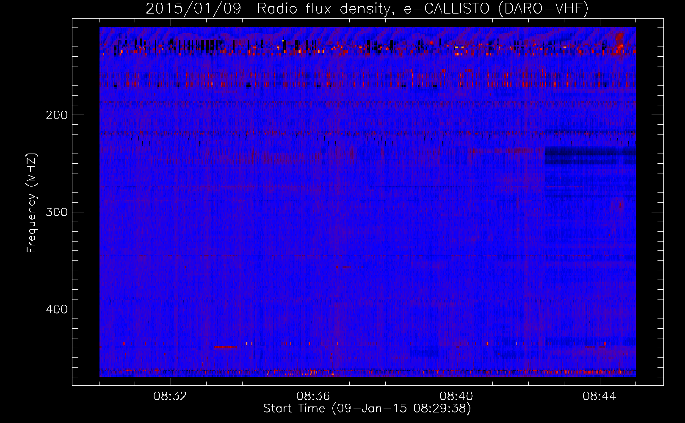Select the "Frequency (MHZ)" y-axis label
This screenshot has height=423, width=685.
32,203
